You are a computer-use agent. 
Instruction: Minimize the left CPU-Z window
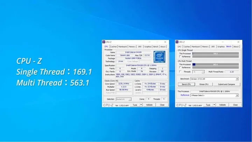pyautogui.click(x=149, y=42)
